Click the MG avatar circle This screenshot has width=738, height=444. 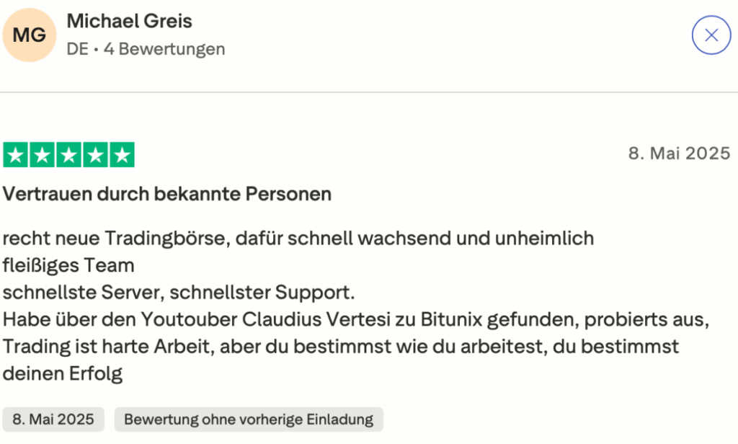click(x=29, y=35)
